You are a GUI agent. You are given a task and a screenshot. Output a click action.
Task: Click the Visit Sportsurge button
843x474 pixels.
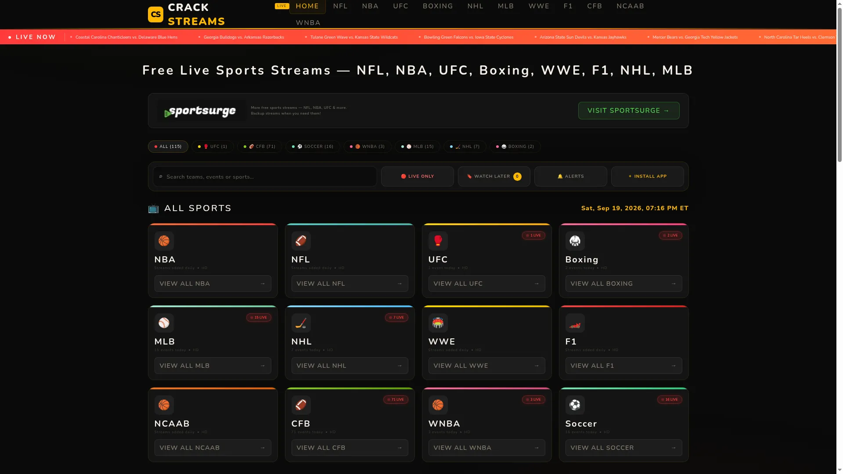[x=629, y=111]
